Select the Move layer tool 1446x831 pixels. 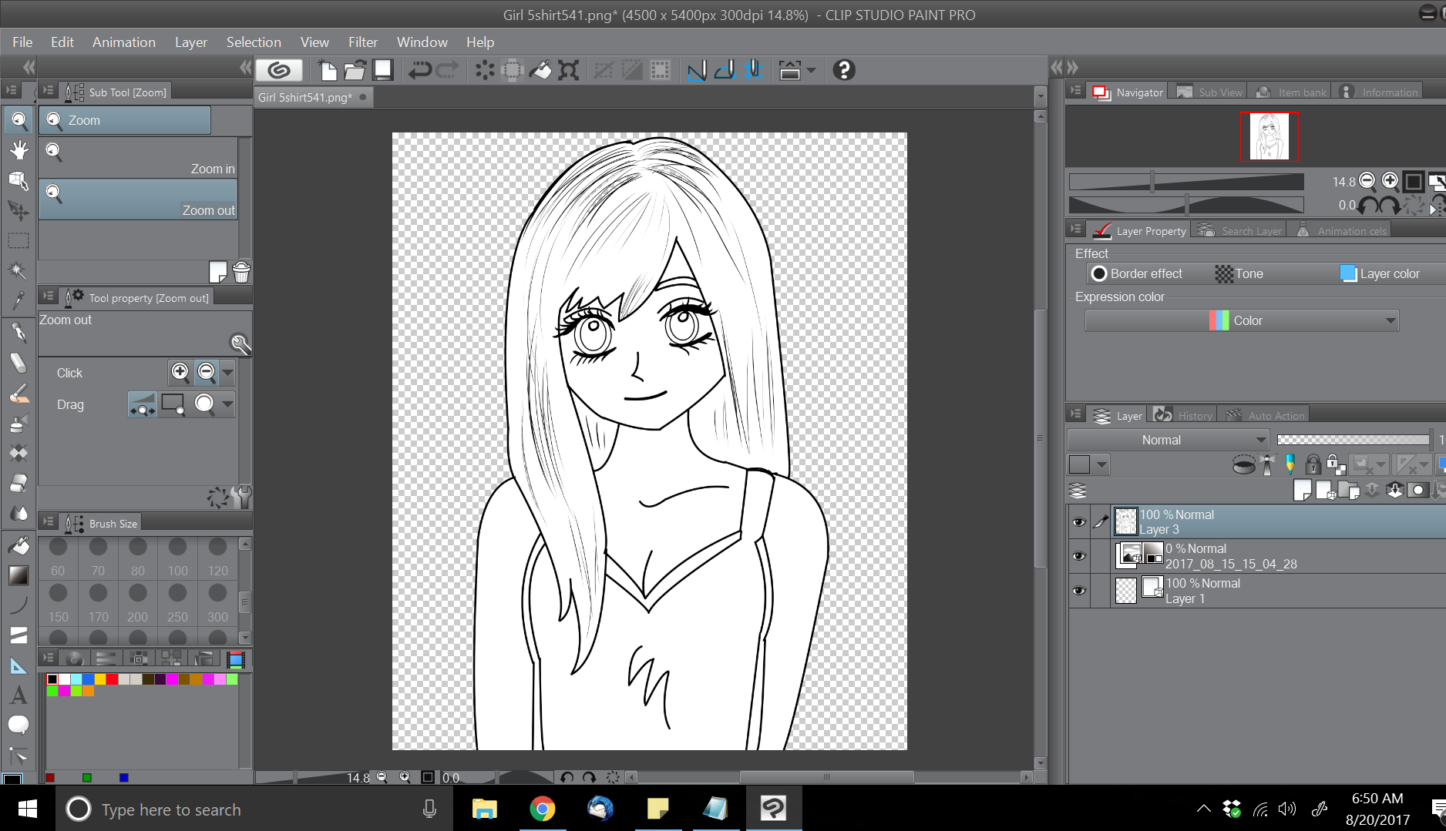click(18, 210)
